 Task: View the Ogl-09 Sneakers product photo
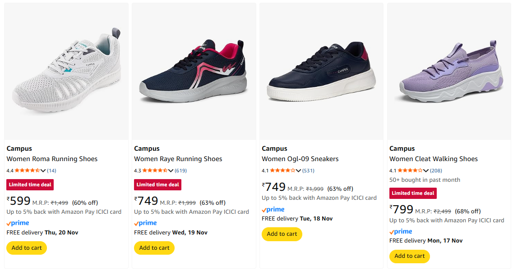[x=321, y=71]
